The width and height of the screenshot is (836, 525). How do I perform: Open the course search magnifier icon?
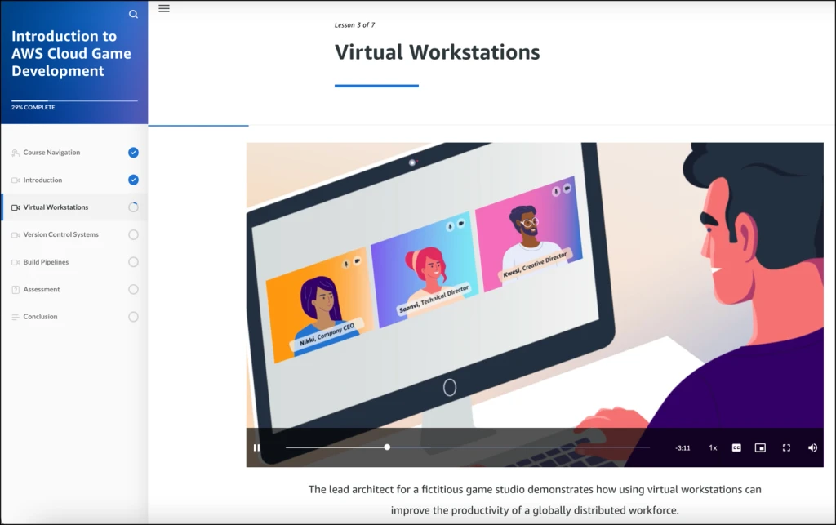[x=133, y=15]
